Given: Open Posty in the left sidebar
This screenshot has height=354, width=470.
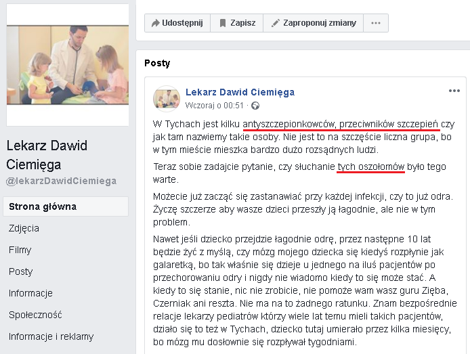Looking at the screenshot, I should (20, 271).
